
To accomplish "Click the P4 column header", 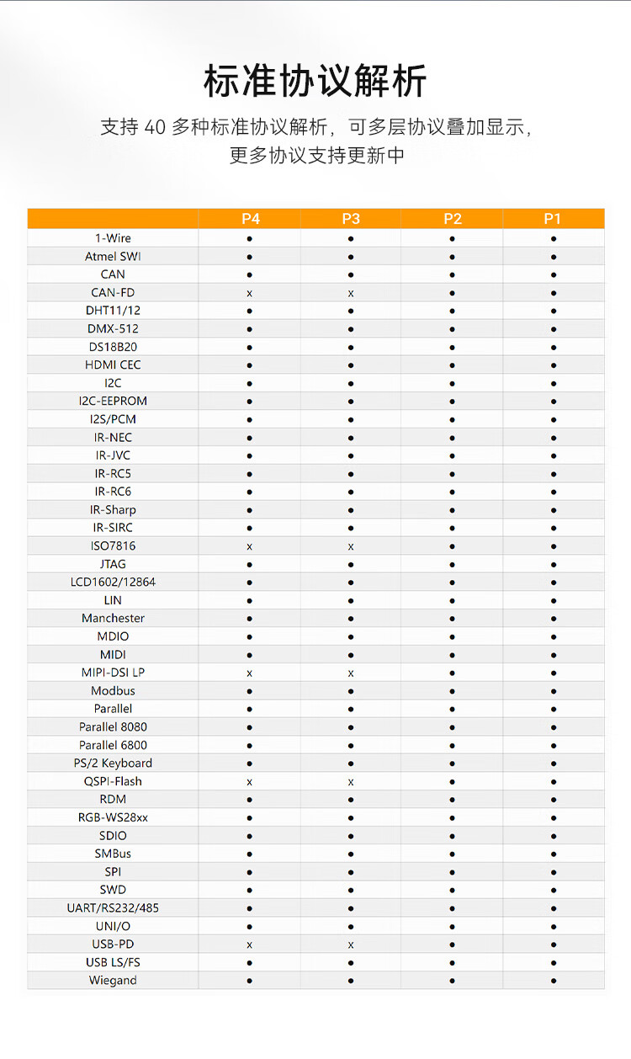I will (x=251, y=219).
